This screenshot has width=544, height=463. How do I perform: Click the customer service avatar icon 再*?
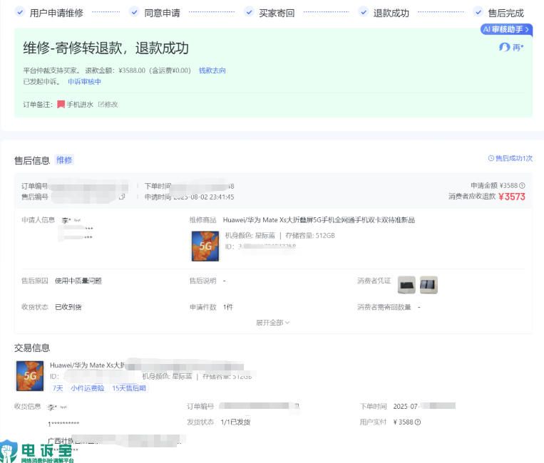[505, 48]
